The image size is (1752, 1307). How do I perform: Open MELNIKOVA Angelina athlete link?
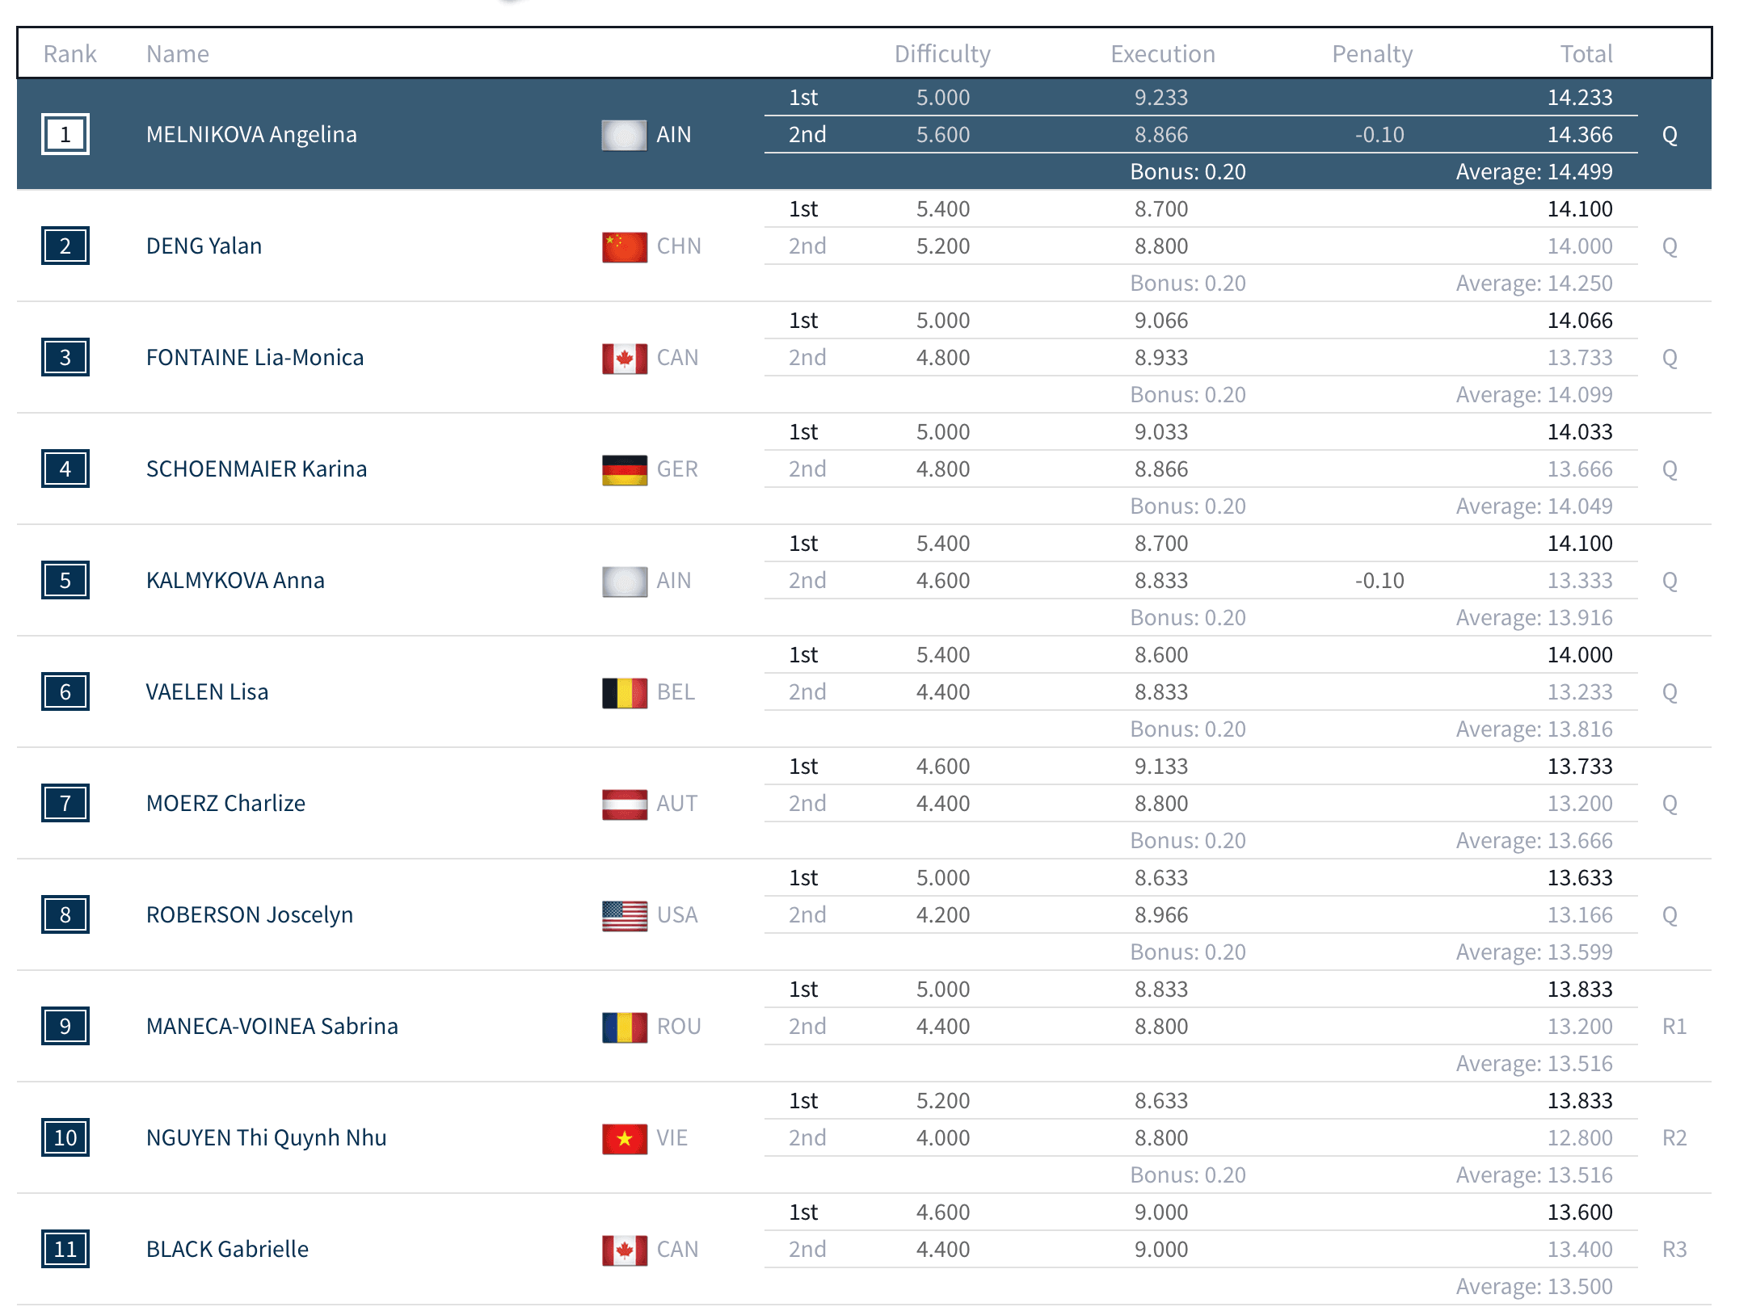[251, 135]
